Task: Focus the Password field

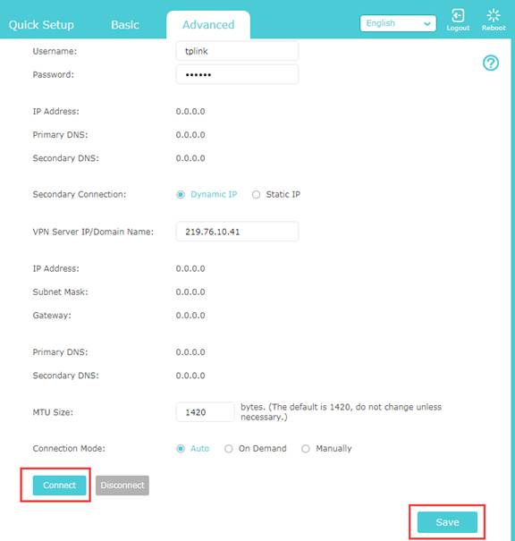Action: click(x=237, y=74)
